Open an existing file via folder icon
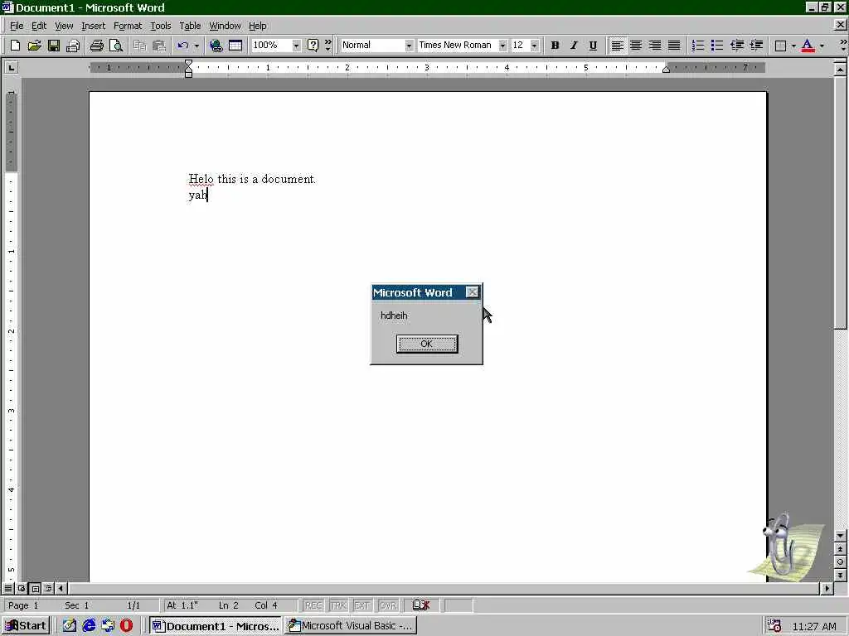This screenshot has height=636, width=849. (x=34, y=46)
